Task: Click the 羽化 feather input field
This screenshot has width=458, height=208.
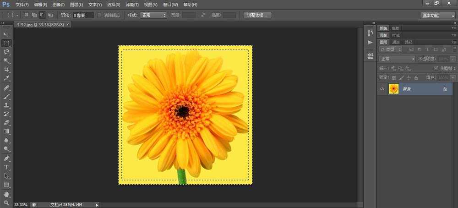Action: [x=83, y=15]
